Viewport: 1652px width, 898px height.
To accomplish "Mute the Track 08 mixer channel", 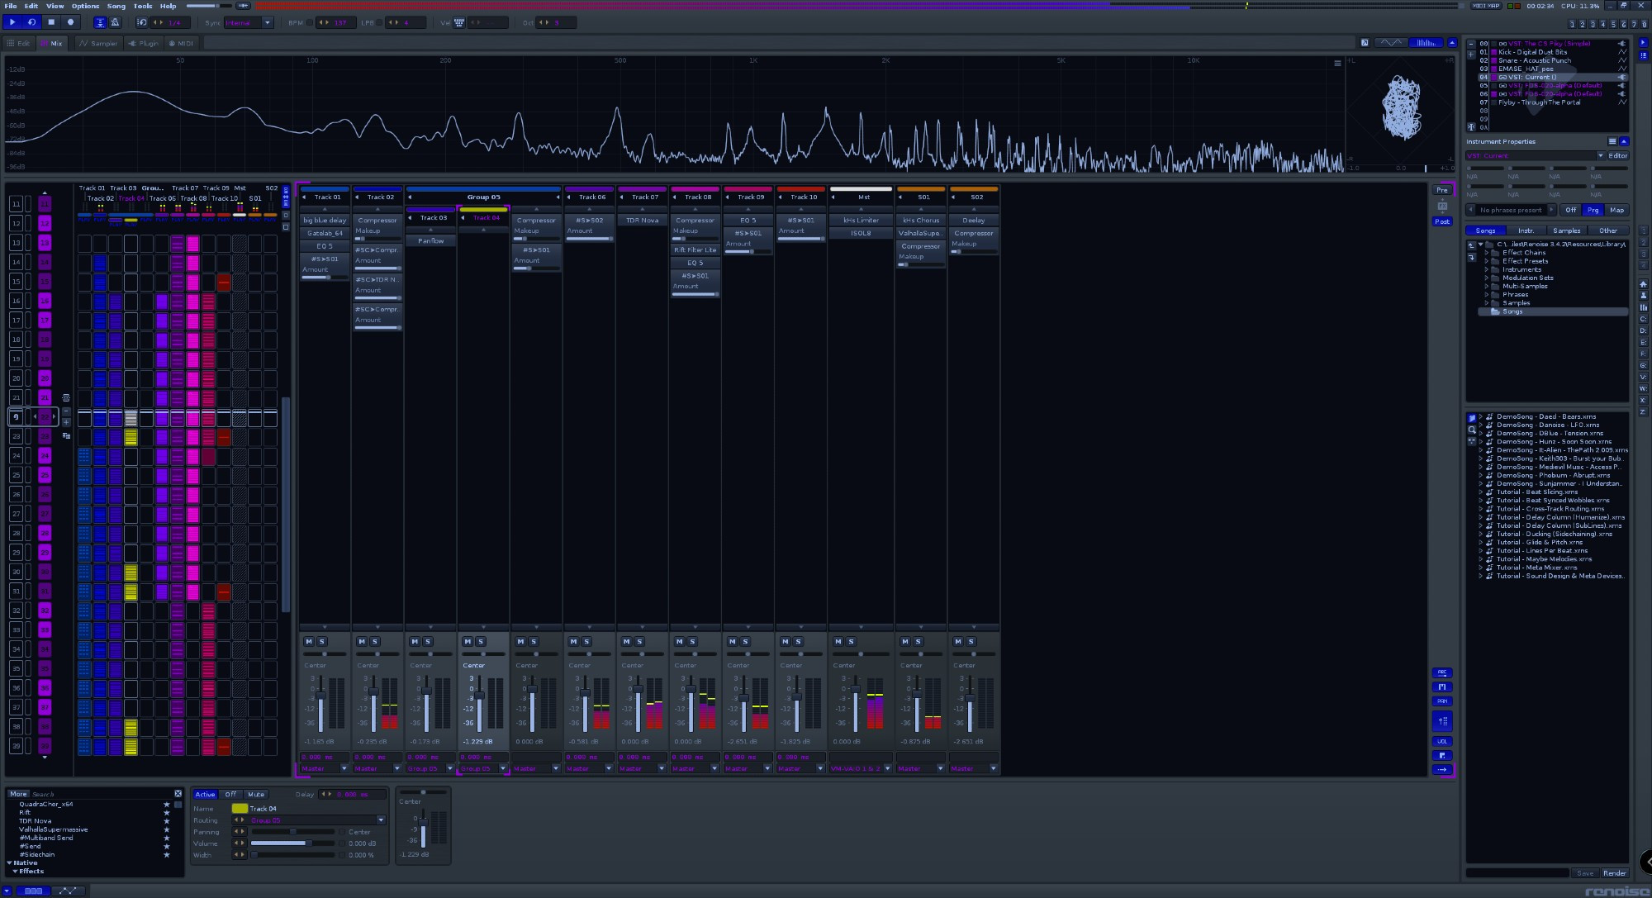I will click(x=679, y=641).
